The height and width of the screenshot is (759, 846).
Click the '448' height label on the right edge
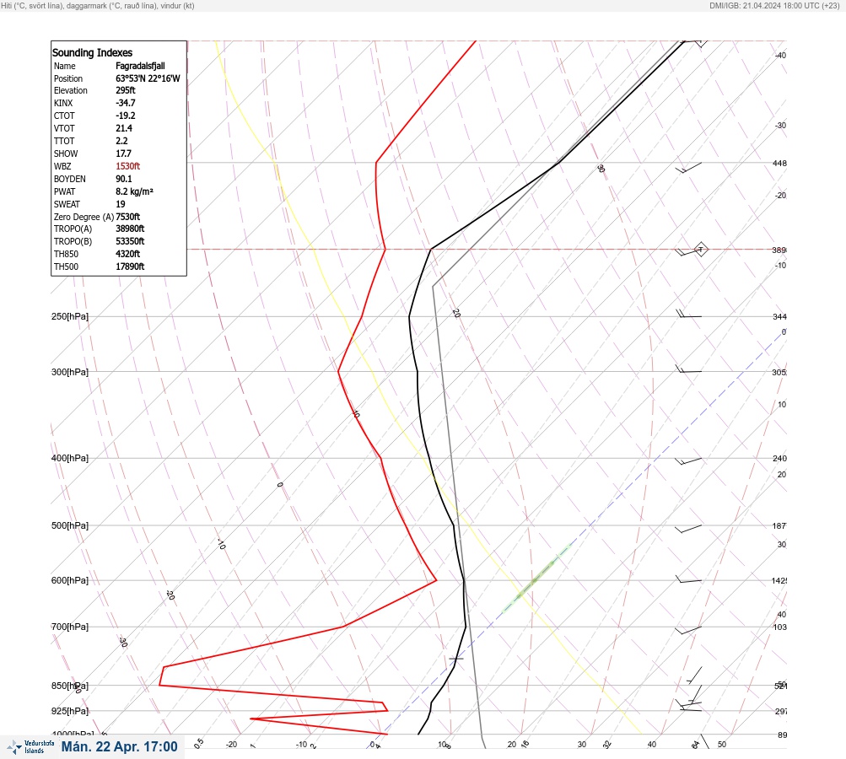pos(779,163)
